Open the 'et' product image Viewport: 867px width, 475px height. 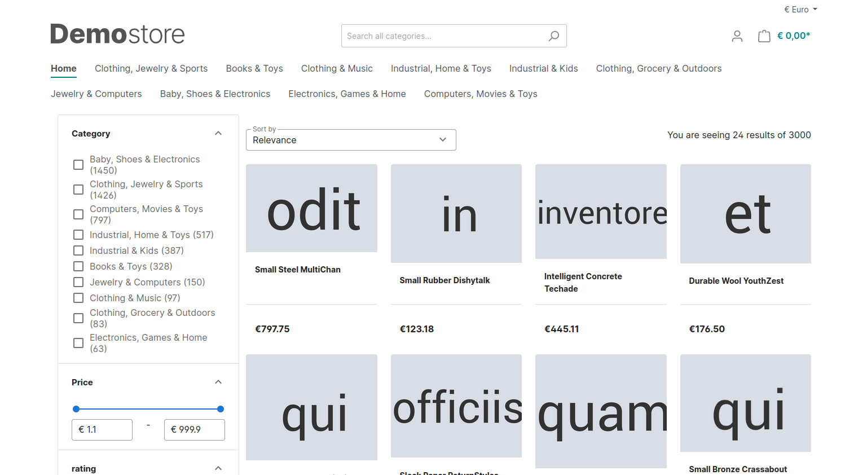click(746, 214)
